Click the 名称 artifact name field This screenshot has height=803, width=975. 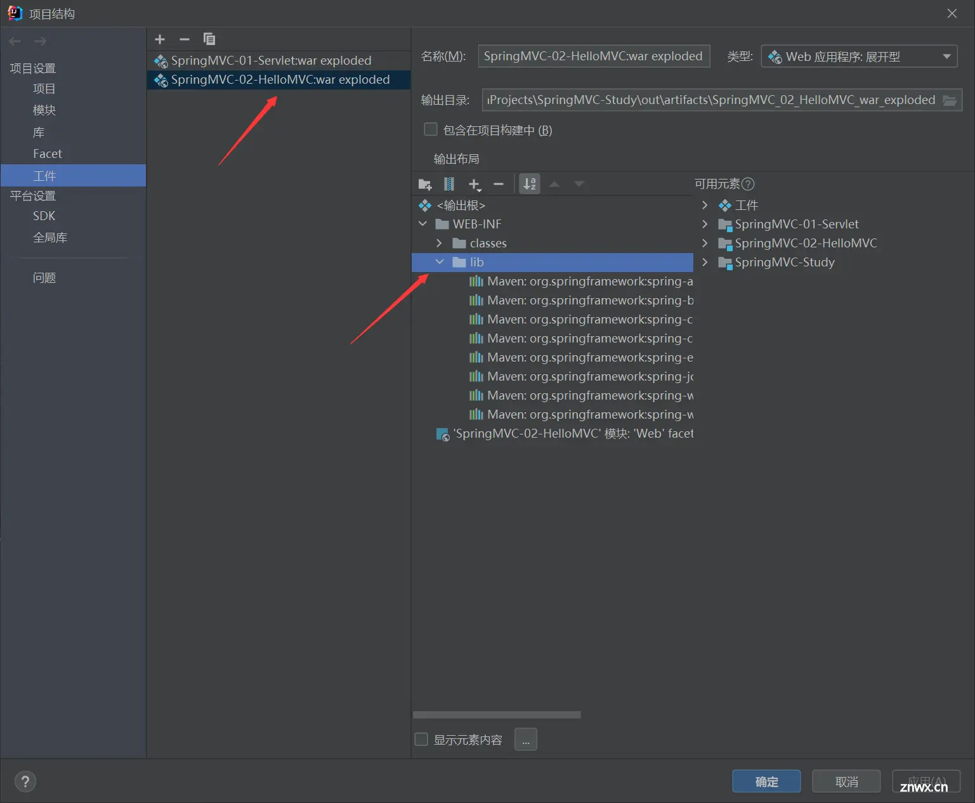tap(594, 56)
